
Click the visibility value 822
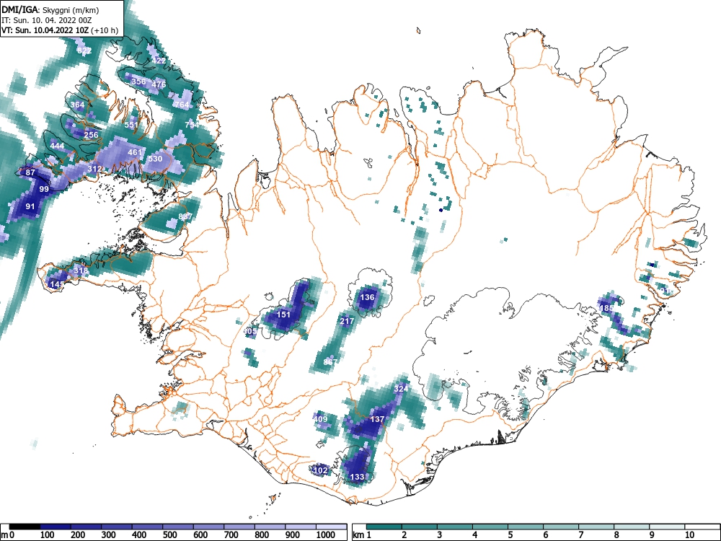[84, 50]
